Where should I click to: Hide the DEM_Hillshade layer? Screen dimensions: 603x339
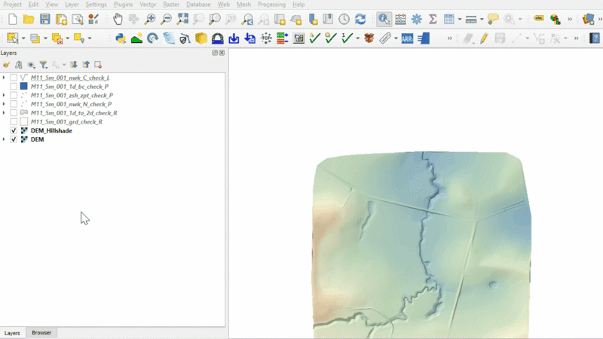tap(14, 130)
